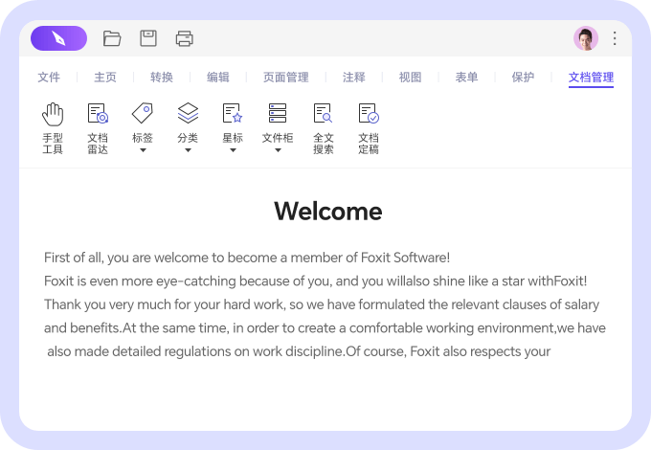Click the line starting "Thank you very much"
The width and height of the screenshot is (651, 450).
click(322, 304)
